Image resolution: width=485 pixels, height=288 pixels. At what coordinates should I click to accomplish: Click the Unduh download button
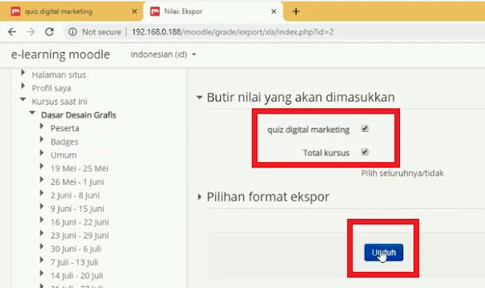point(383,252)
